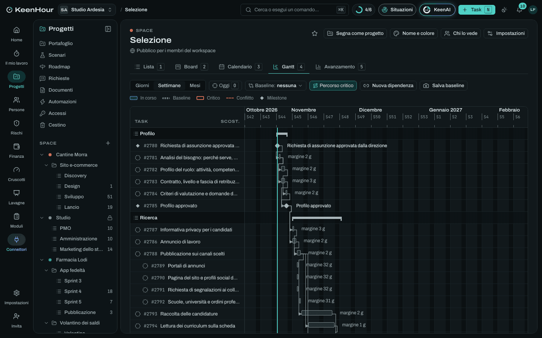Create a new Task from top bar
The height and width of the screenshot is (338, 542).
477,10
